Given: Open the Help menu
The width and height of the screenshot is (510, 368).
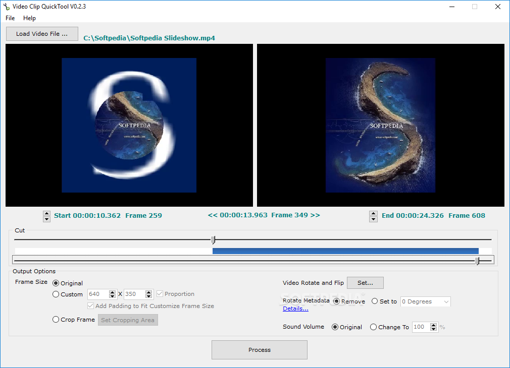Looking at the screenshot, I should click(x=29, y=18).
